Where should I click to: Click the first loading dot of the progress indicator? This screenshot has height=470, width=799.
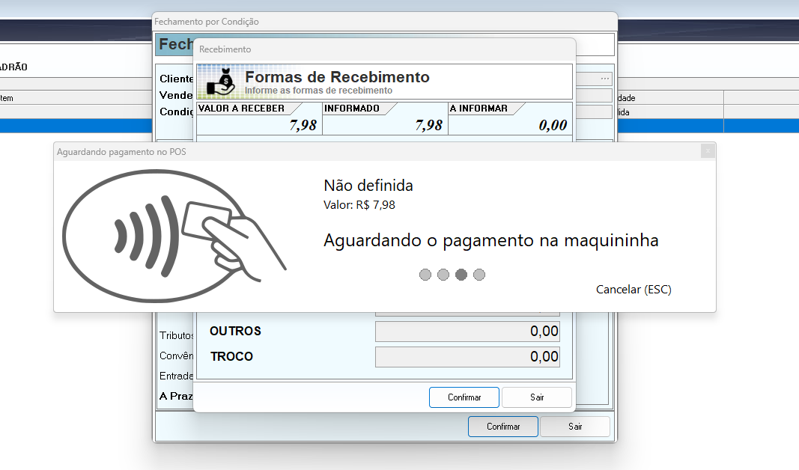pos(425,275)
